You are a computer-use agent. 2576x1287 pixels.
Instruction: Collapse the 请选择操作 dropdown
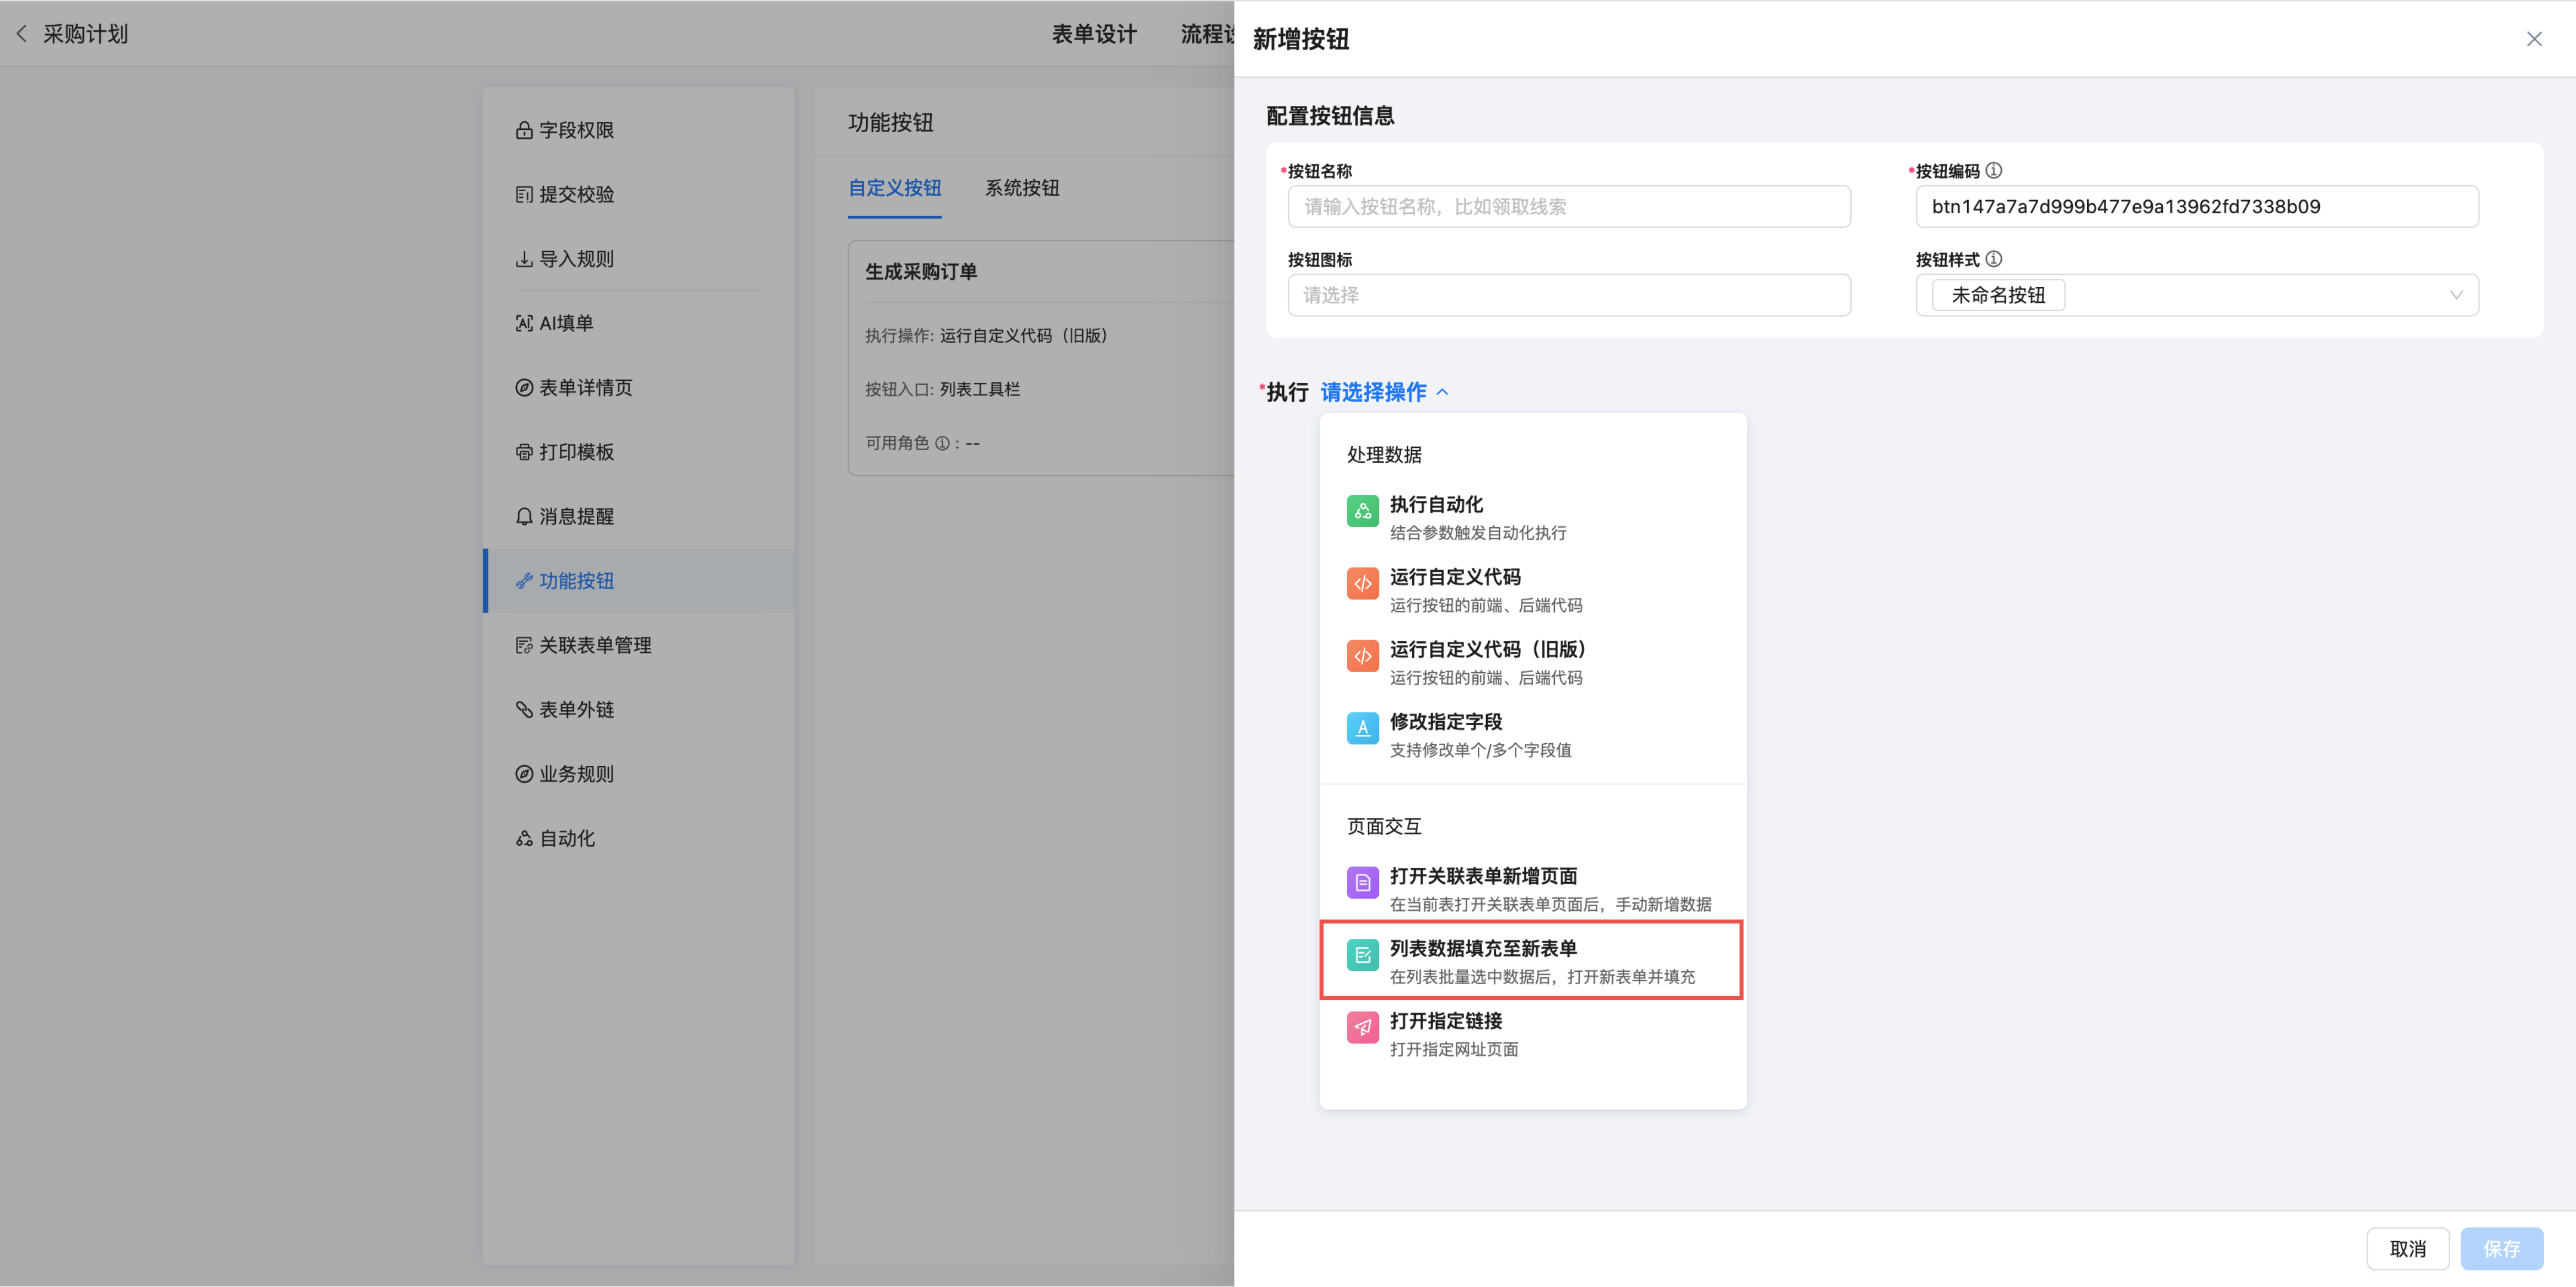point(1385,392)
